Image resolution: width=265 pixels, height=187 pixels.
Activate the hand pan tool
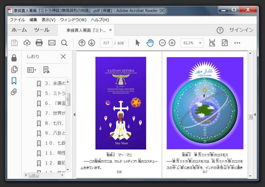(150, 43)
